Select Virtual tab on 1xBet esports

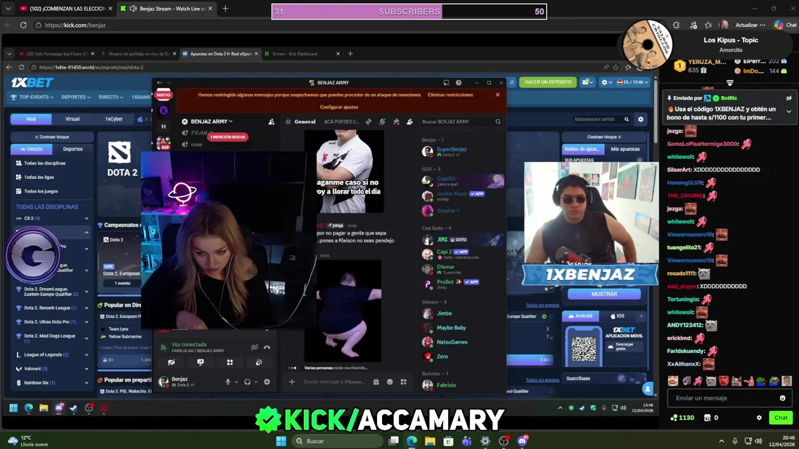(72, 118)
